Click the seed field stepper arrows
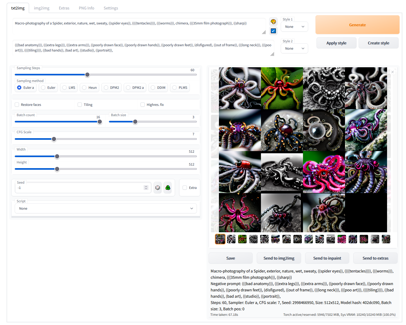 (146, 188)
